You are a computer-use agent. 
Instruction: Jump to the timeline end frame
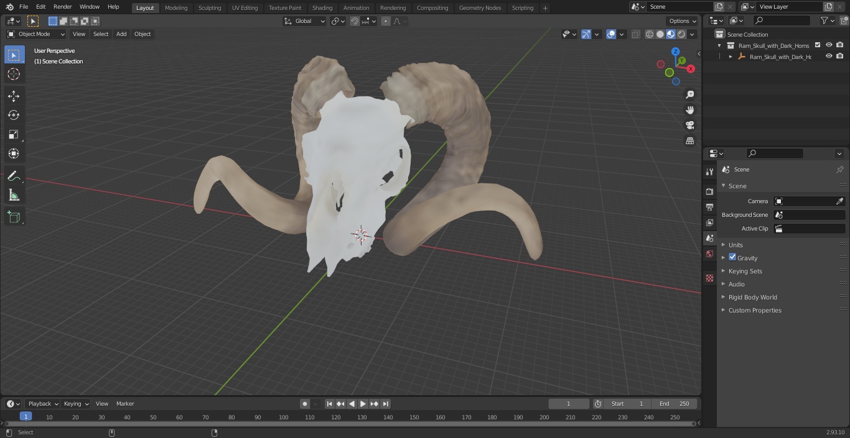[x=385, y=404]
